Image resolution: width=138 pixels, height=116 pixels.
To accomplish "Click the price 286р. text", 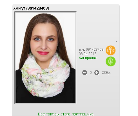I will (x=106, y=73).
